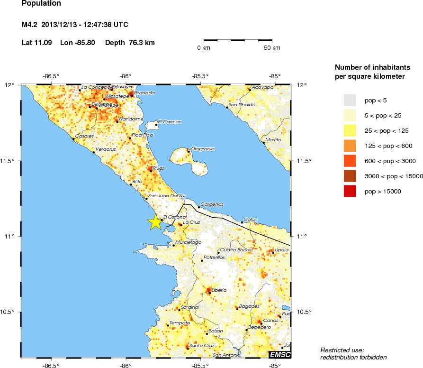Click the 'Casares' coastal town label

pyautogui.click(x=84, y=136)
